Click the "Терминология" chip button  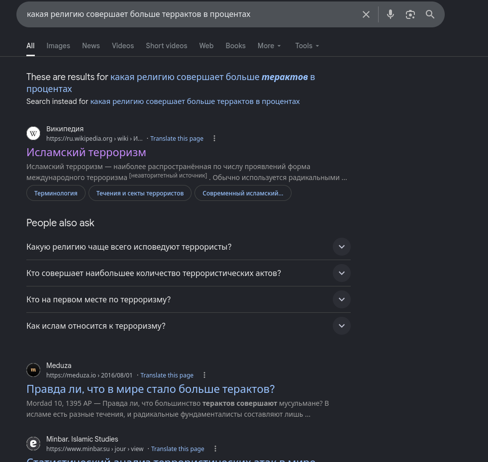pos(56,193)
